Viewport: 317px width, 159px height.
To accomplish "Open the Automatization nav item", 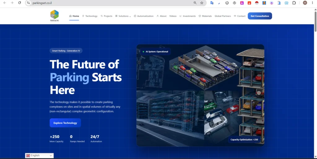I will click(144, 16).
